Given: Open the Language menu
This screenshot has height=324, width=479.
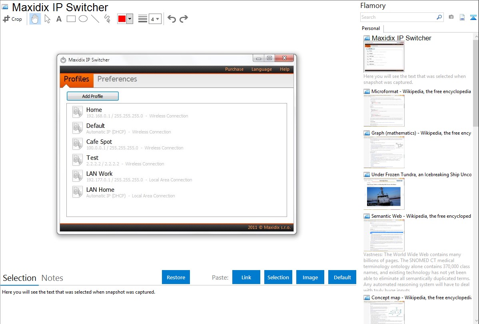Looking at the screenshot, I should click(261, 70).
